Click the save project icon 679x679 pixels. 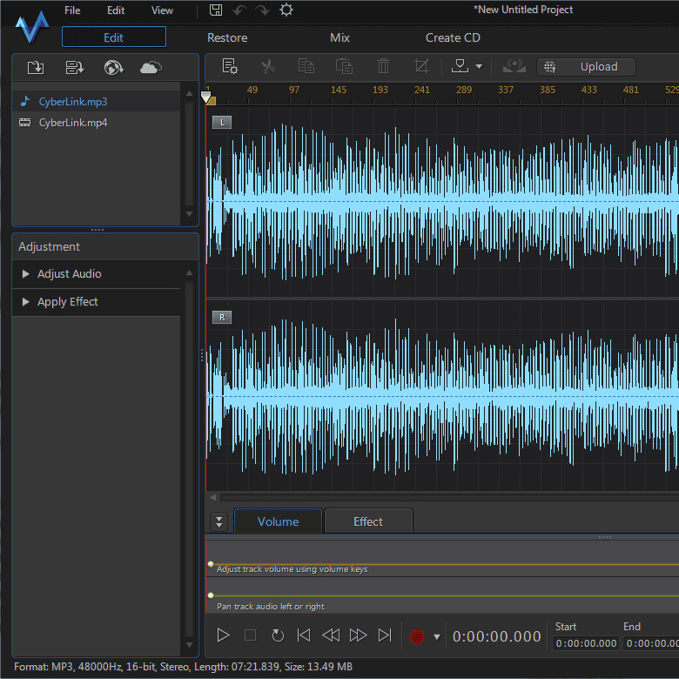[216, 10]
